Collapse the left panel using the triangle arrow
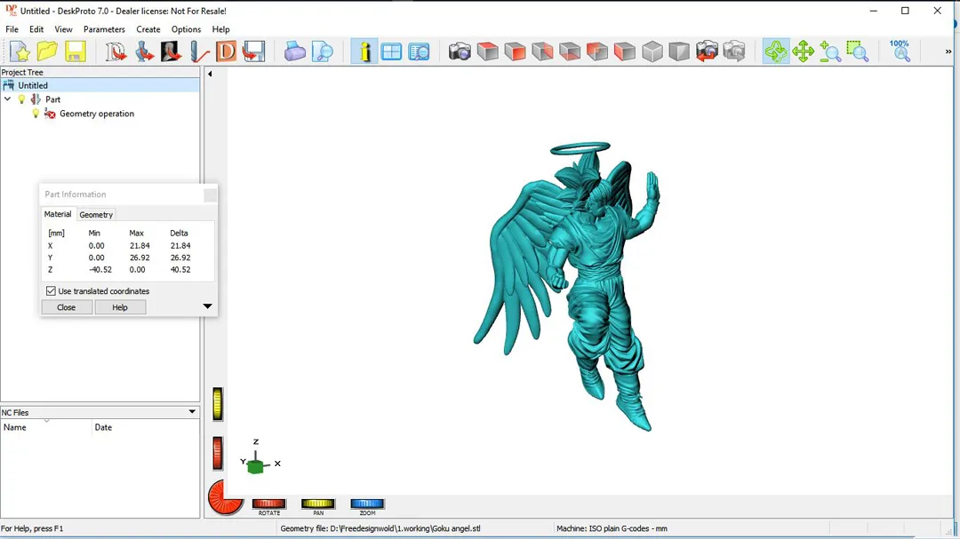Viewport: 960px width, 539px height. [x=210, y=74]
